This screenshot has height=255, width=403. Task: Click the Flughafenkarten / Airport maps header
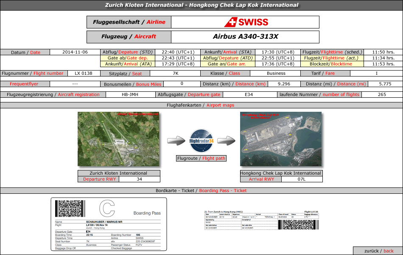tap(201, 105)
